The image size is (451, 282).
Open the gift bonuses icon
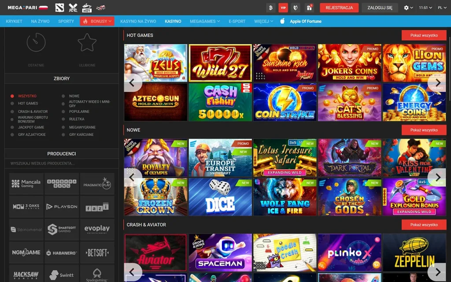(x=309, y=8)
